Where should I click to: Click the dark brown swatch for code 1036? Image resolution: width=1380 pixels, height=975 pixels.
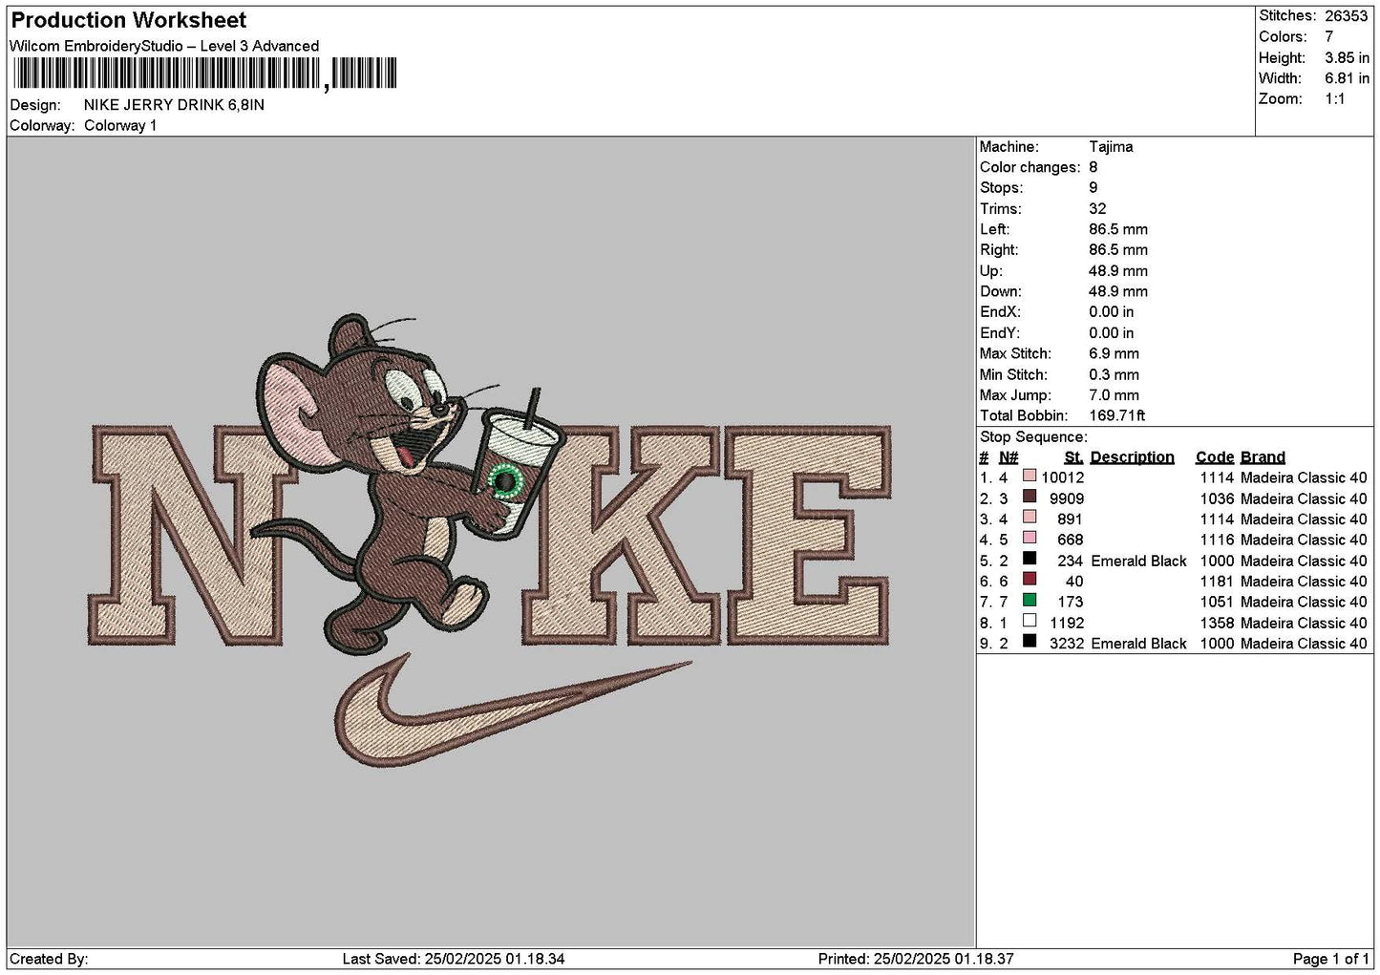[x=1029, y=497]
